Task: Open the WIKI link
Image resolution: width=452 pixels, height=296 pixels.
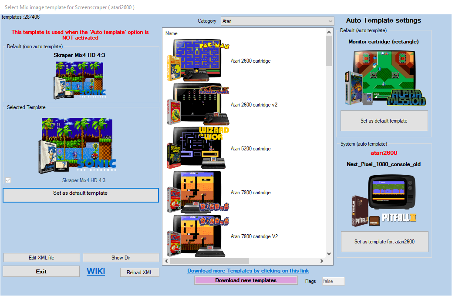Action: click(x=96, y=272)
